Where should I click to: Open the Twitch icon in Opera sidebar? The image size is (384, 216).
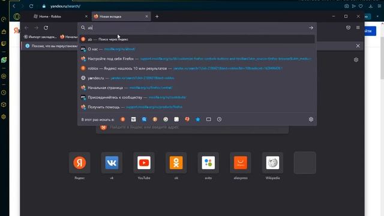click(x=4, y=44)
